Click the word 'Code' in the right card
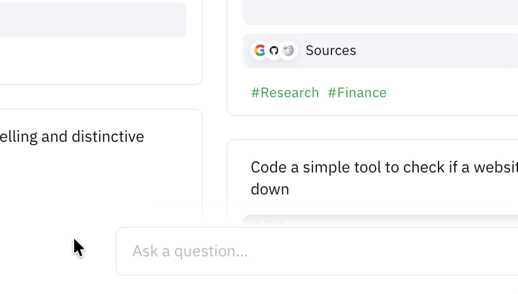The height and width of the screenshot is (294, 518). pyautogui.click(x=269, y=167)
